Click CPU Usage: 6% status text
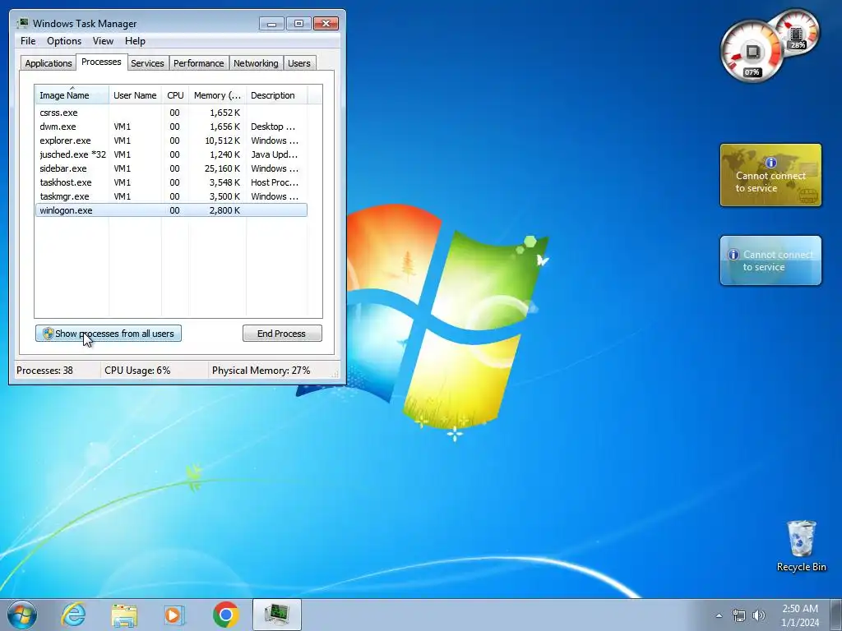Screen dimensions: 842x631 (x=137, y=371)
